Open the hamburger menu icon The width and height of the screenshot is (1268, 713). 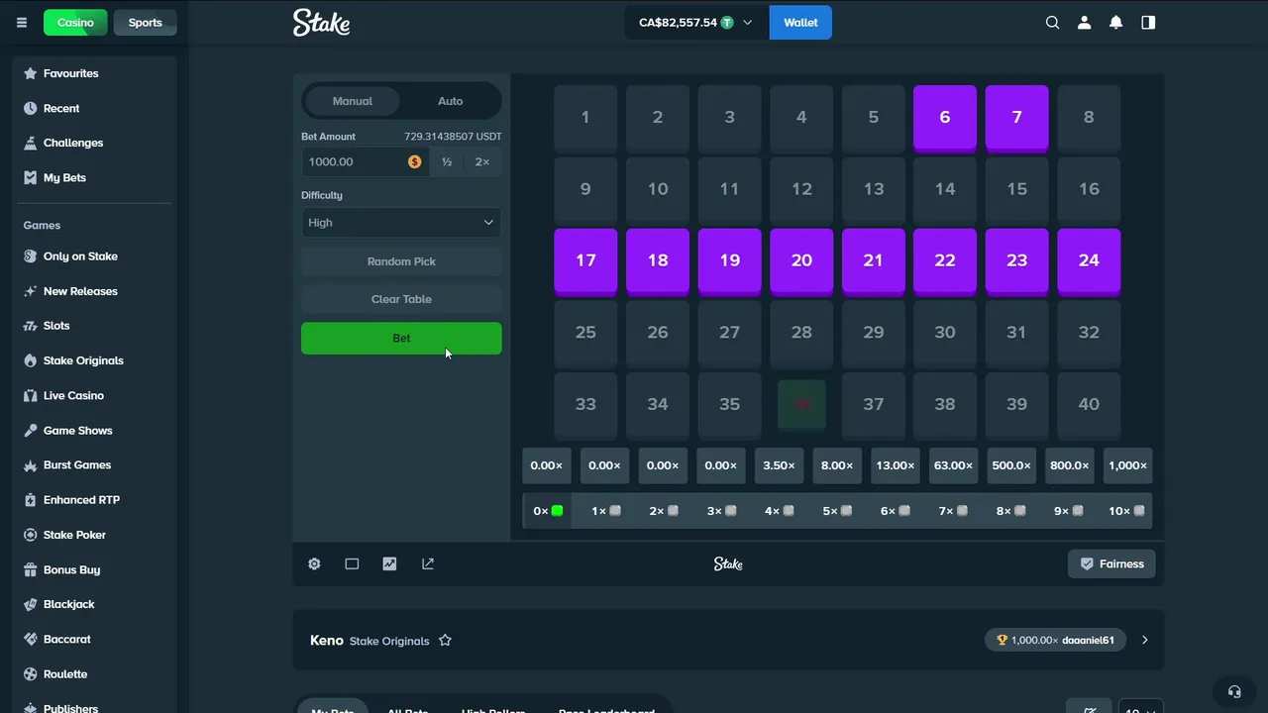[22, 23]
